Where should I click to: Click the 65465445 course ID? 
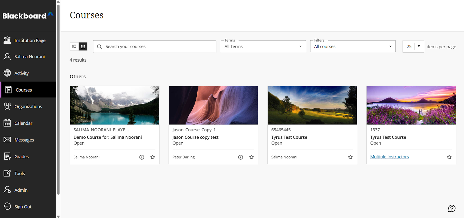(x=281, y=130)
